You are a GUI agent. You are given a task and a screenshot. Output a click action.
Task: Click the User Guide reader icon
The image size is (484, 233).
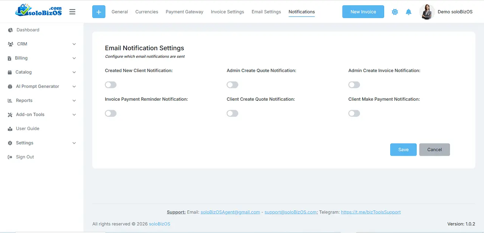coord(10,129)
